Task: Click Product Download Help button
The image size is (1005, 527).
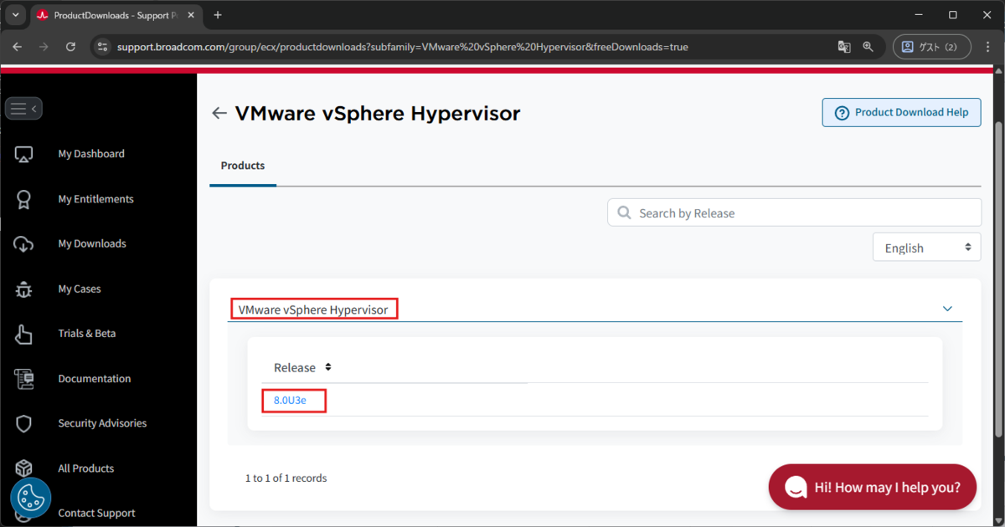Action: coord(901,112)
